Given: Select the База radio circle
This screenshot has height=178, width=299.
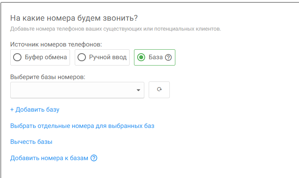Looking at the screenshot, I should [141, 57].
